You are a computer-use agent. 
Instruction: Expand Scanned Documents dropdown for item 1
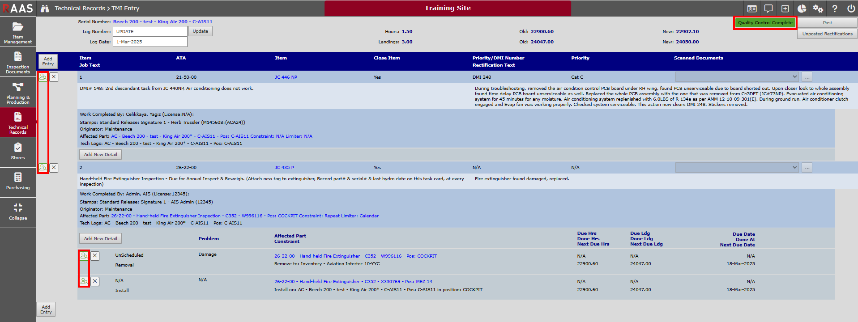pyautogui.click(x=737, y=77)
